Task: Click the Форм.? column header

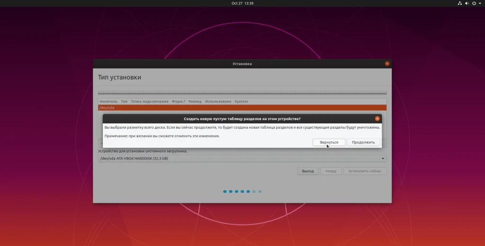Action: (179, 101)
